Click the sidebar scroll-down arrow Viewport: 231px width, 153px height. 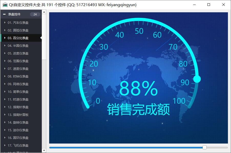(x=44, y=150)
